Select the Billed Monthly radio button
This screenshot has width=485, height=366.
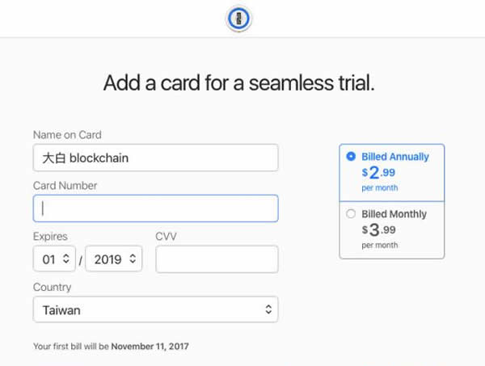coord(350,214)
